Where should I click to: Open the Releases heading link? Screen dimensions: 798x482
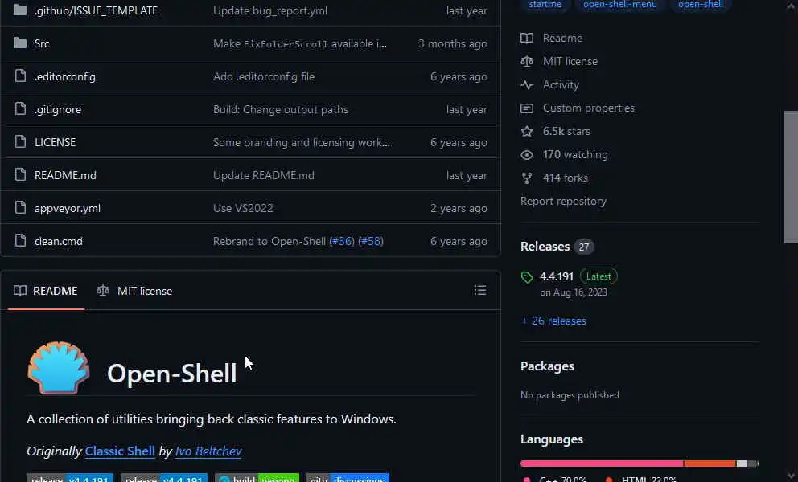pos(545,247)
